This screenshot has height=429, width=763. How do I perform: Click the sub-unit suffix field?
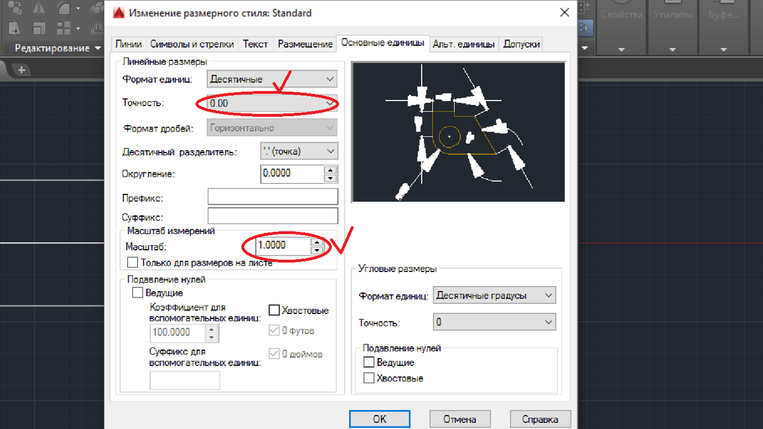[184, 380]
